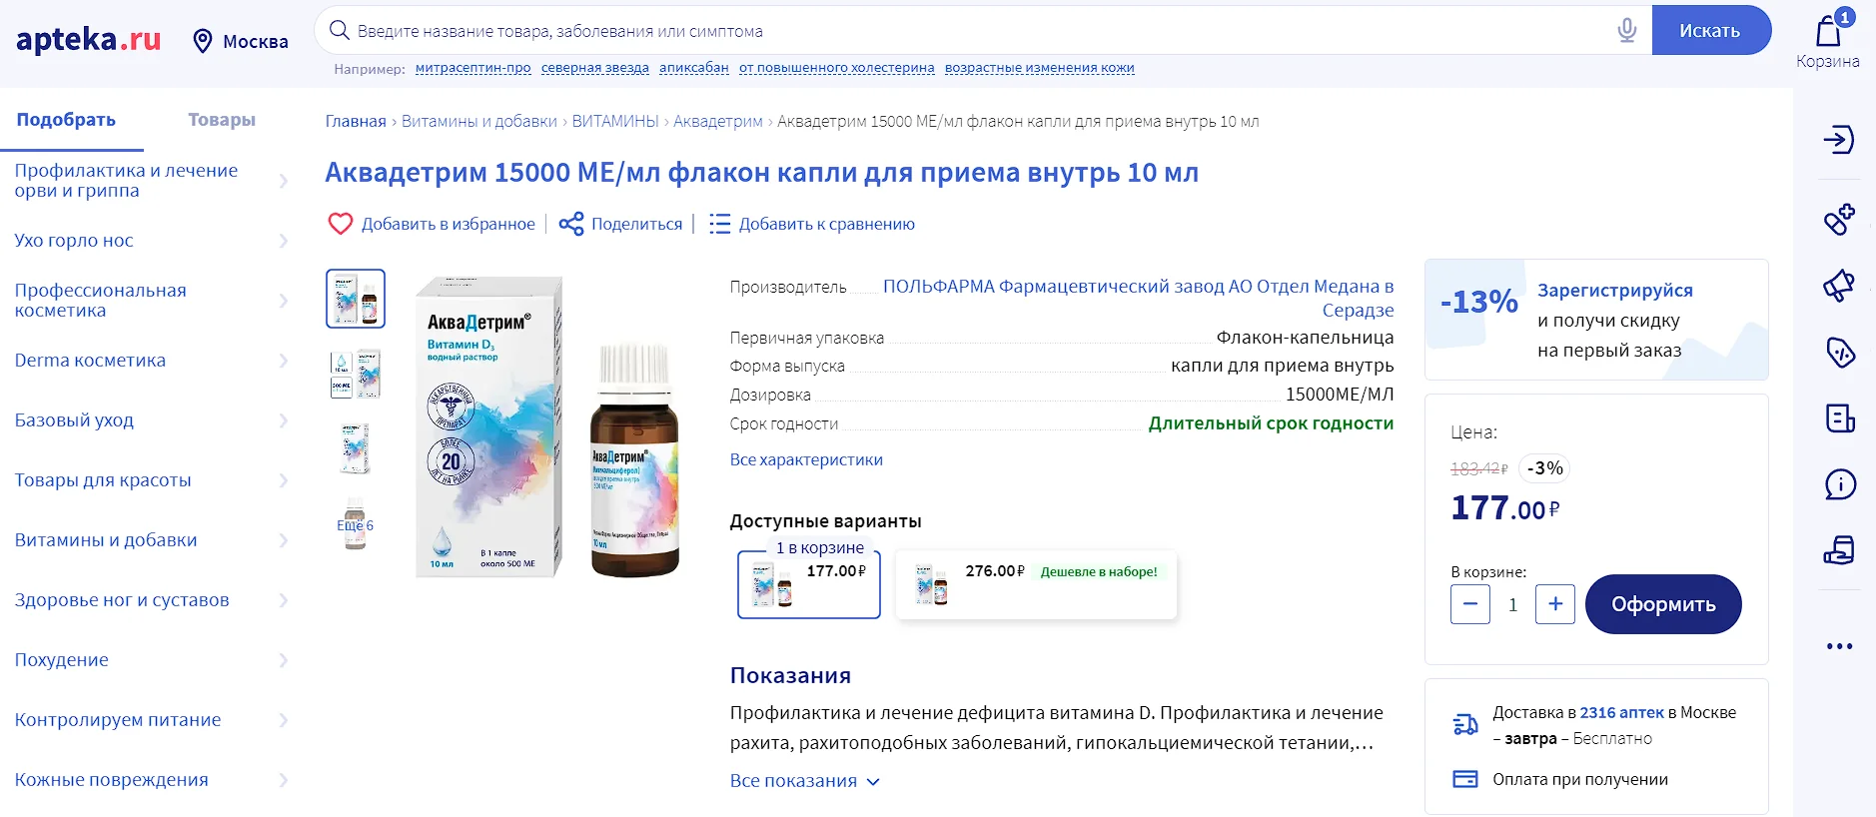1876x817 pixels.
Task: Click the heart favorite icon
Action: pos(341,224)
